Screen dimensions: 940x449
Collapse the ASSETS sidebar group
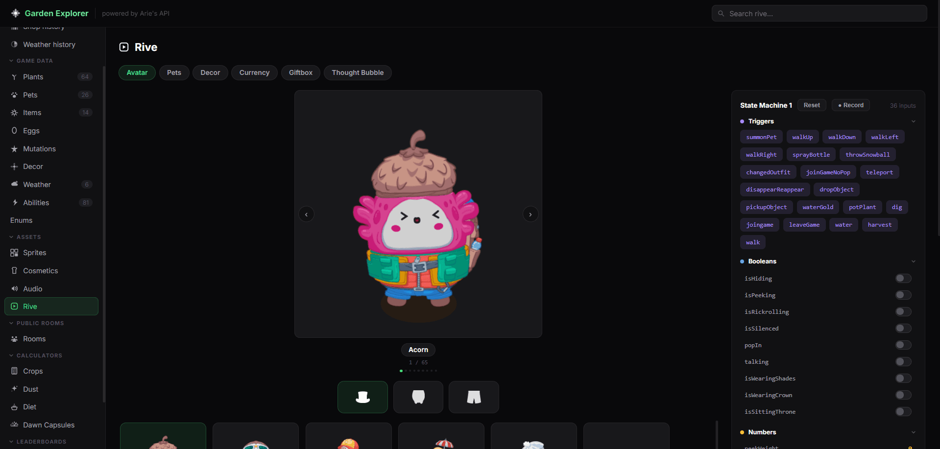click(x=25, y=237)
